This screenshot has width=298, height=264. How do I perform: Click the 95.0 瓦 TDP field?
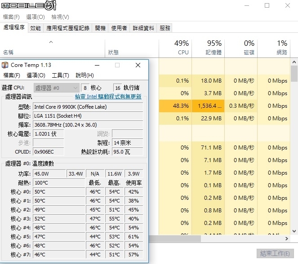pyautogui.click(x=127, y=152)
